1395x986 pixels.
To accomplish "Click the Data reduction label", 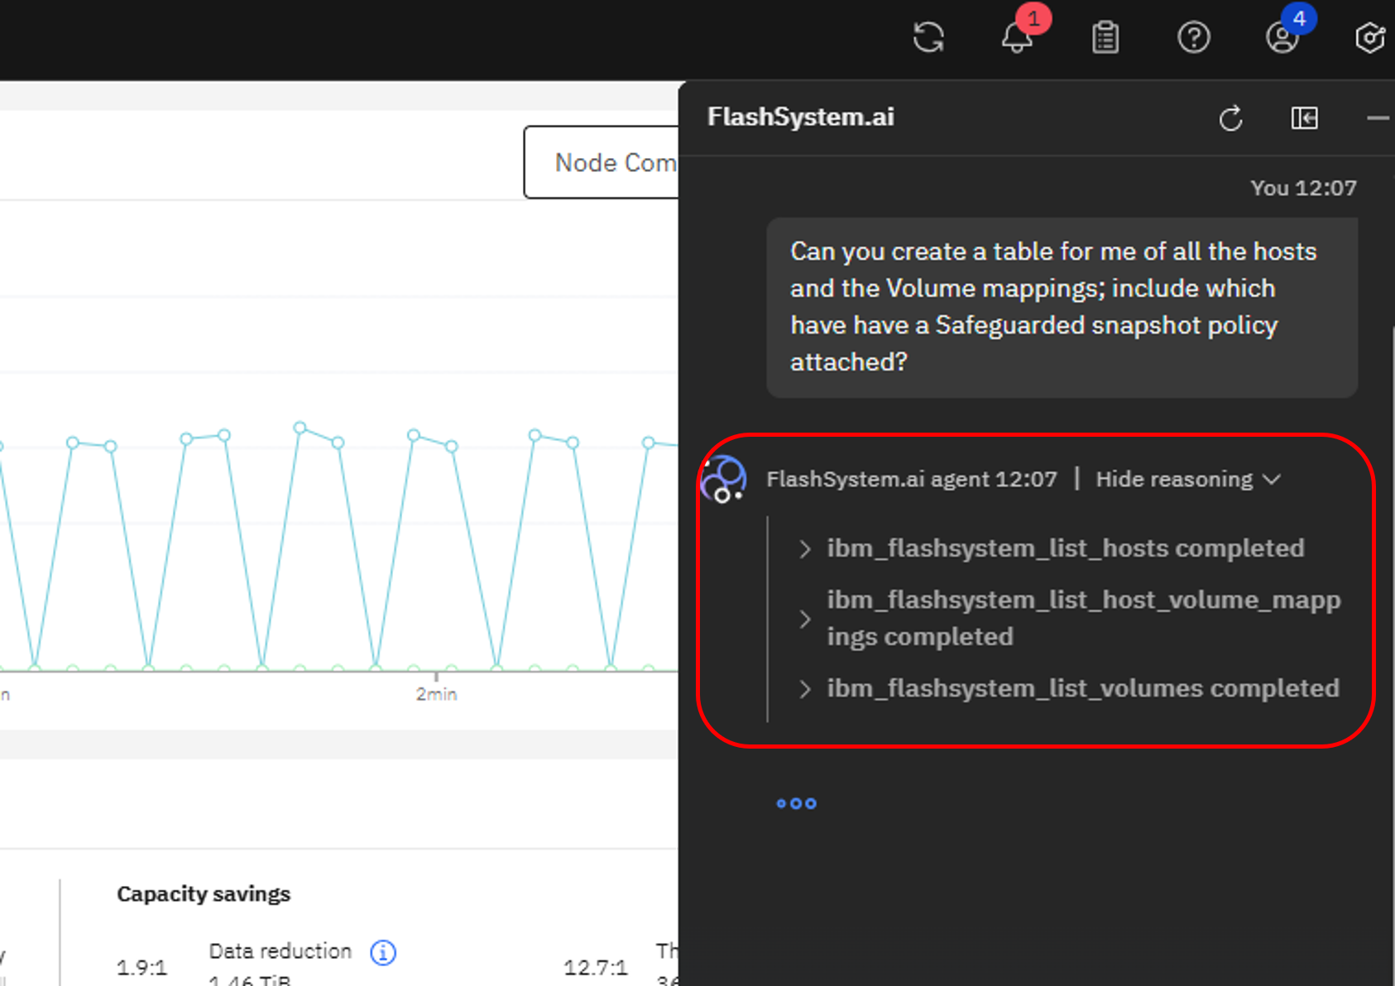I will pyautogui.click(x=280, y=951).
